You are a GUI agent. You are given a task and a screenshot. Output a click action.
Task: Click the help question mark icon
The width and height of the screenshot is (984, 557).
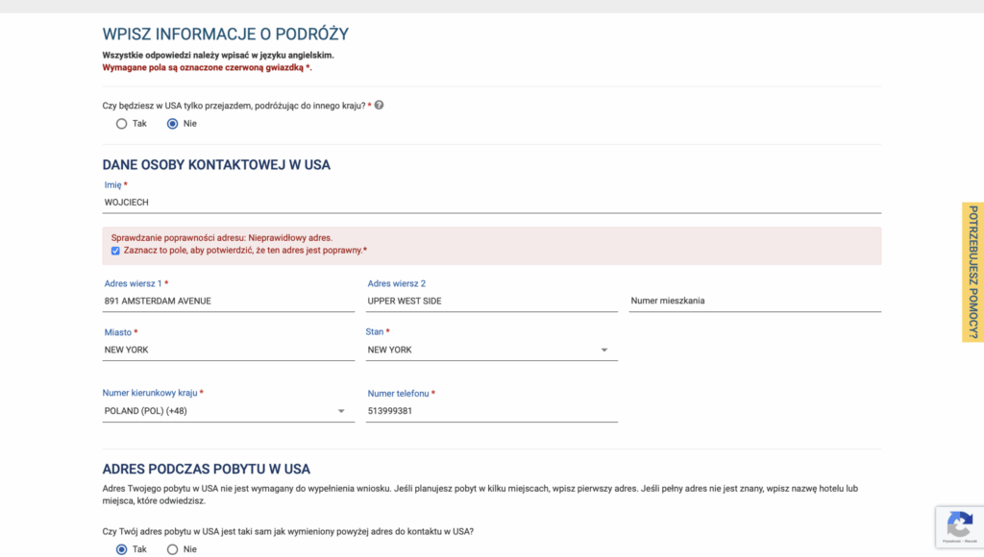point(379,106)
